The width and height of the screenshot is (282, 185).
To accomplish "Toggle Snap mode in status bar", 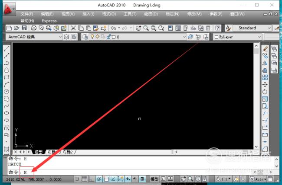I will pyautogui.click(x=77, y=179).
